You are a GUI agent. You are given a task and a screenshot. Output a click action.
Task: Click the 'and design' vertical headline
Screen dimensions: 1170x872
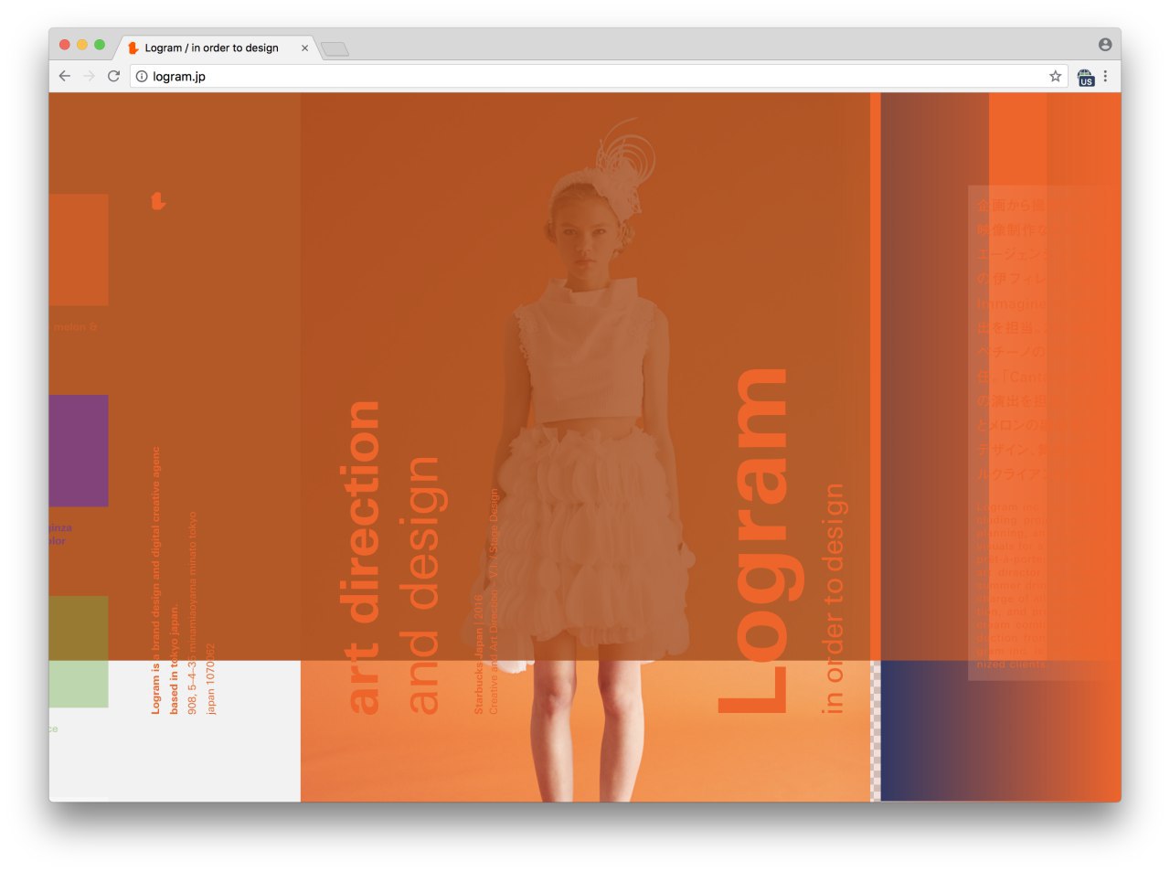click(x=421, y=584)
